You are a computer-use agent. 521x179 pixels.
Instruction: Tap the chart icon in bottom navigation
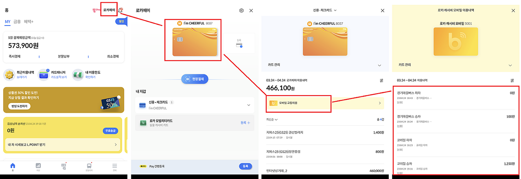point(38,166)
